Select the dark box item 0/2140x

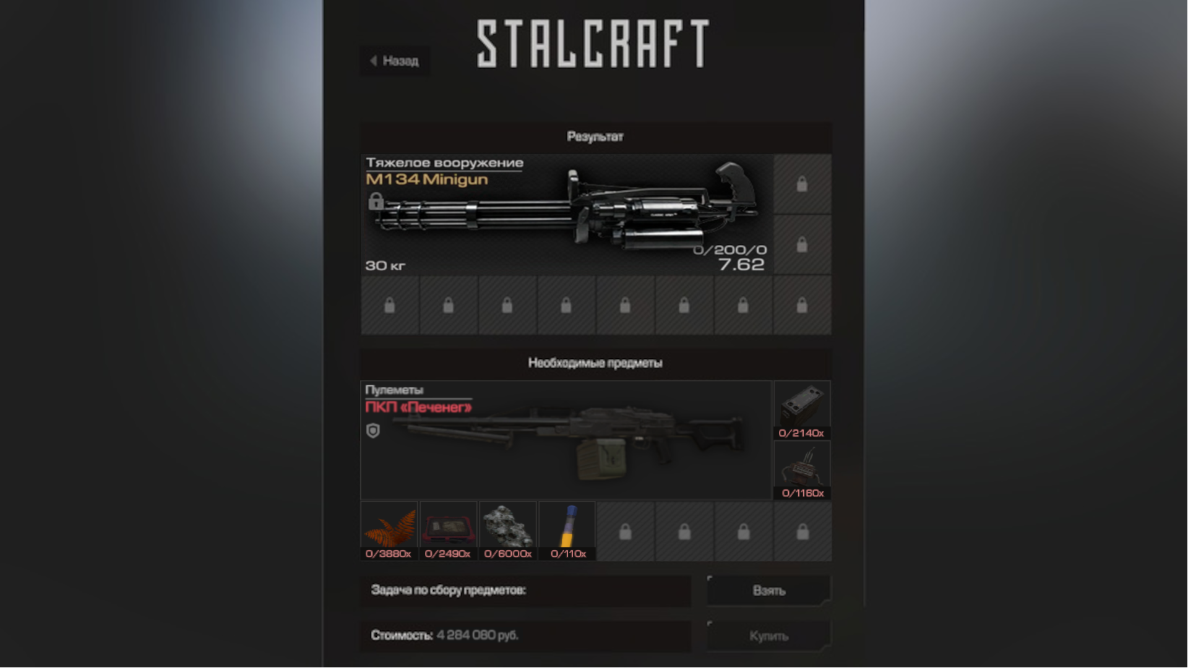(x=802, y=410)
